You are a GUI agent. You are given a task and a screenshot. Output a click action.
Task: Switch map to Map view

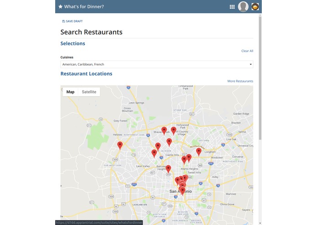pos(70,92)
